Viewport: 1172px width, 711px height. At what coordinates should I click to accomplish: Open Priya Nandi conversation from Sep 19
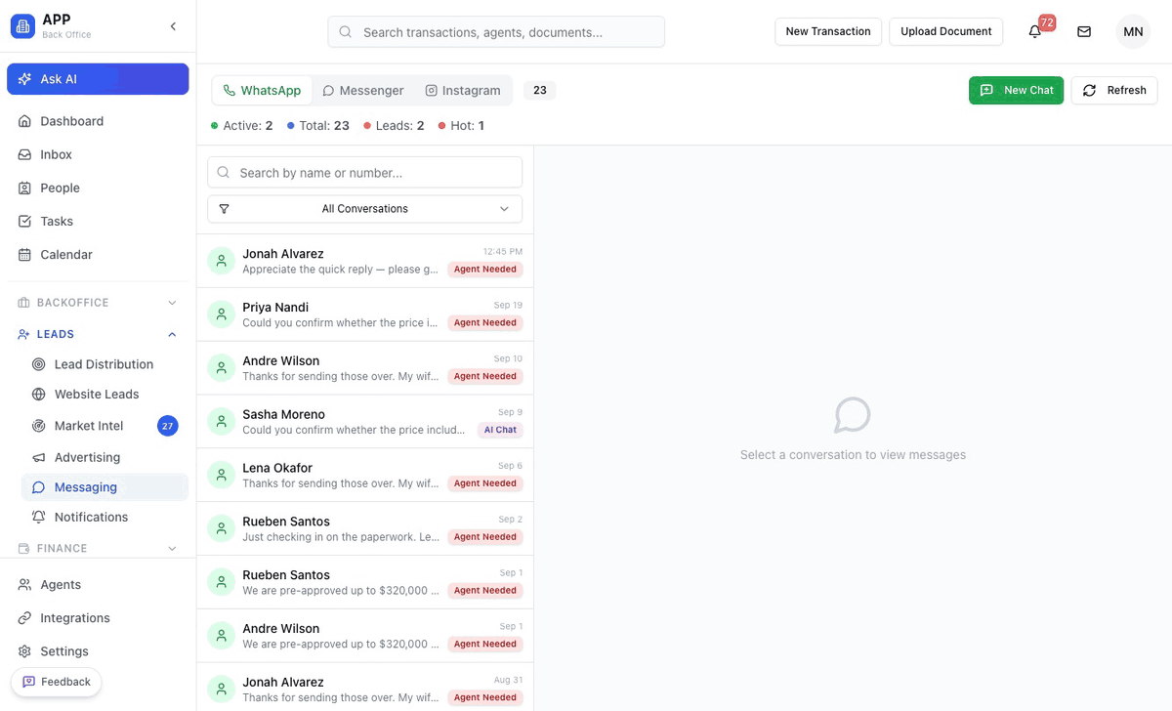[365, 314]
